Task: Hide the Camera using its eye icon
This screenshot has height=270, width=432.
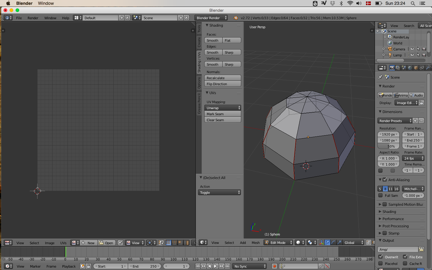Action: (x=412, y=49)
